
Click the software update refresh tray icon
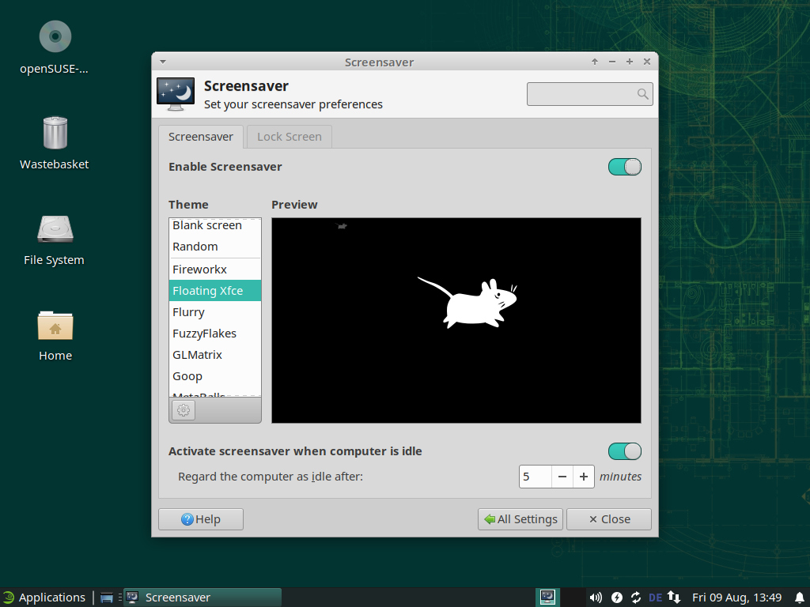(x=635, y=598)
